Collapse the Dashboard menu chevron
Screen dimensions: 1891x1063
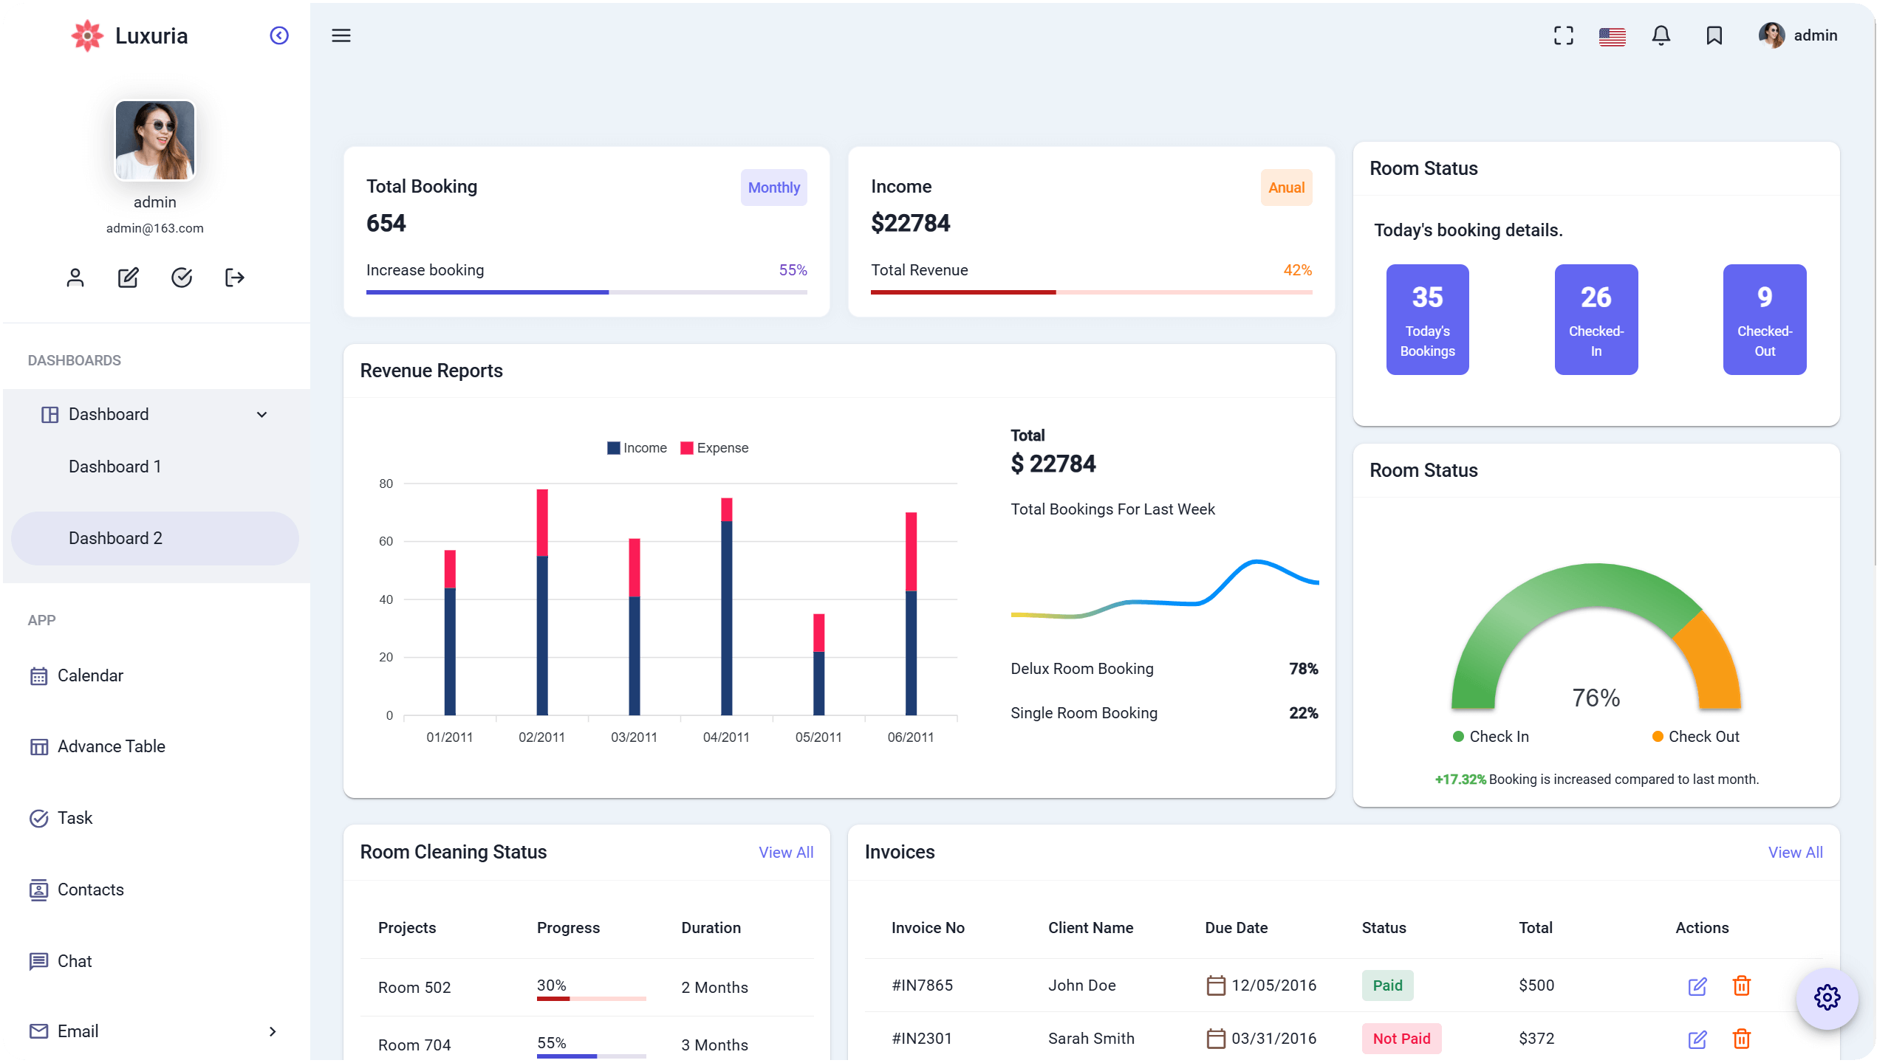[262, 414]
